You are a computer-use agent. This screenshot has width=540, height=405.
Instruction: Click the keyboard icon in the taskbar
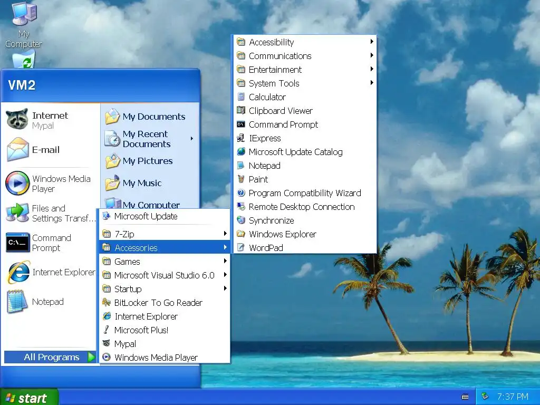point(465,397)
